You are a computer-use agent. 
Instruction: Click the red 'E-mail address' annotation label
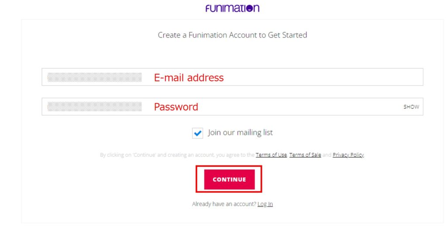coord(189,78)
